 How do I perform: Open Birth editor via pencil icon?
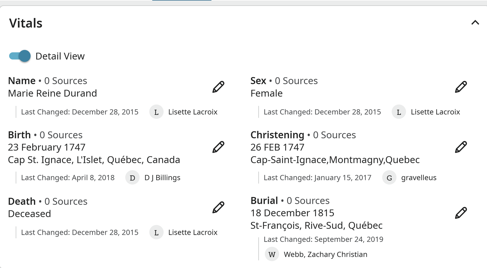pos(218,147)
